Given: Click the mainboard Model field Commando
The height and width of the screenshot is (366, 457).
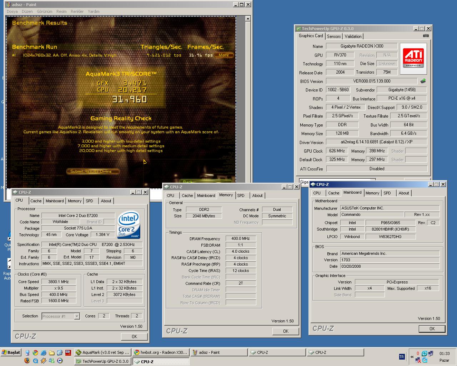Looking at the screenshot, I should coord(372,214).
